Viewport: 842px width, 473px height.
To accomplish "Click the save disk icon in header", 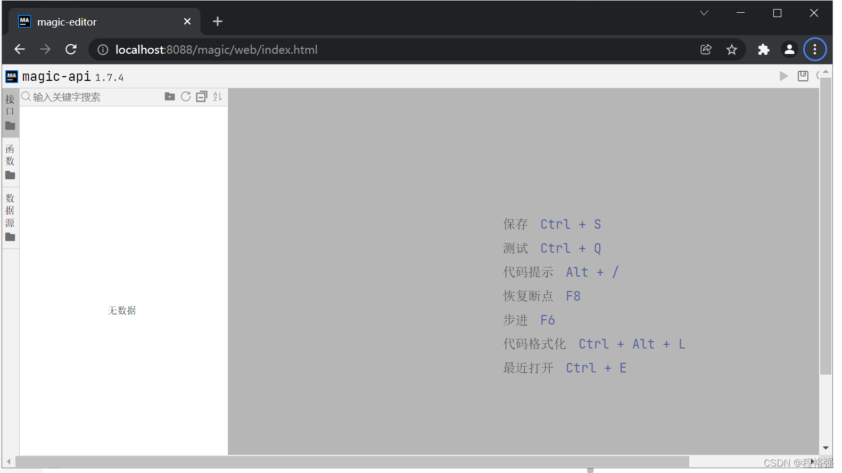I will pyautogui.click(x=803, y=76).
